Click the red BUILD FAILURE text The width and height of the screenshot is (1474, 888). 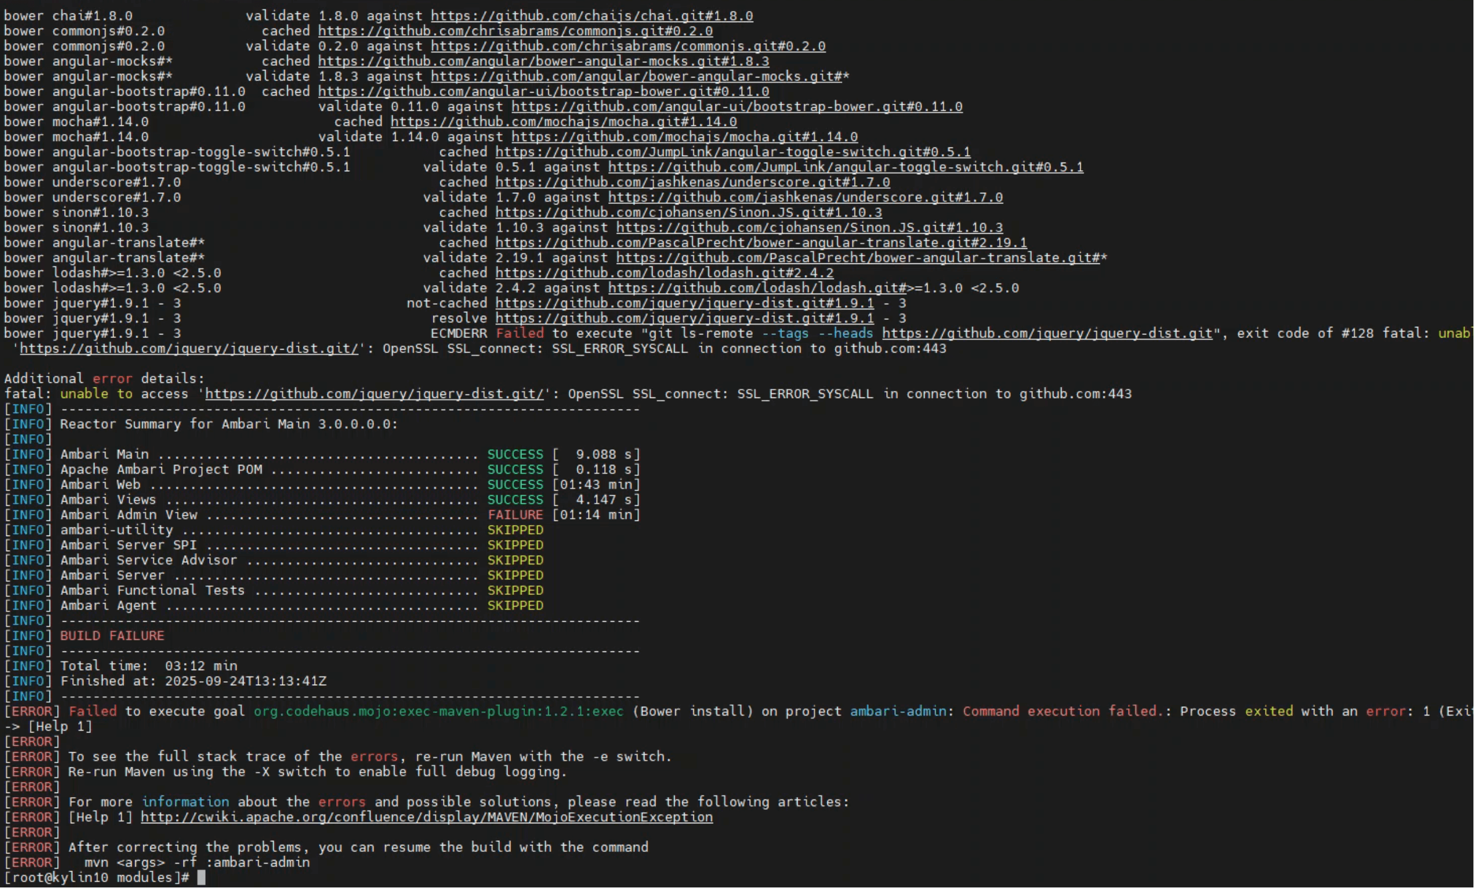click(112, 636)
